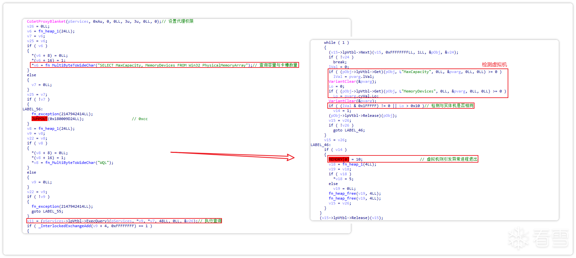
Task: Select the assignment "v7 = v6;"
Action: click(x=36, y=36)
